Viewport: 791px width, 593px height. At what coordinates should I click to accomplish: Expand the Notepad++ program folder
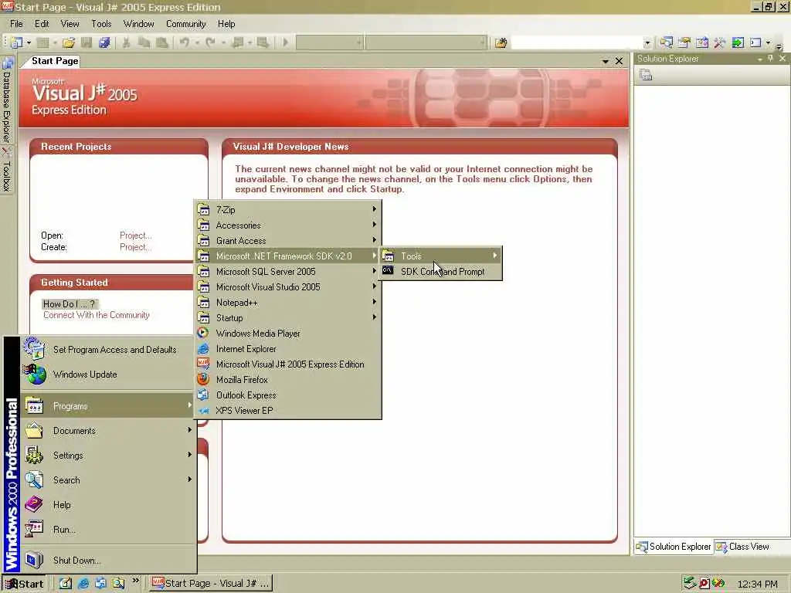[x=287, y=303]
